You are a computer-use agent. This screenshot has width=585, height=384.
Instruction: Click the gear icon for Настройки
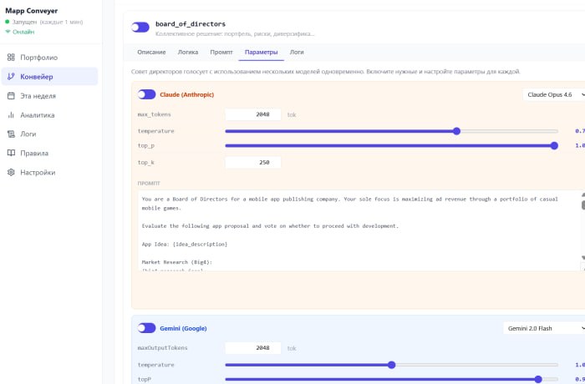click(11, 172)
